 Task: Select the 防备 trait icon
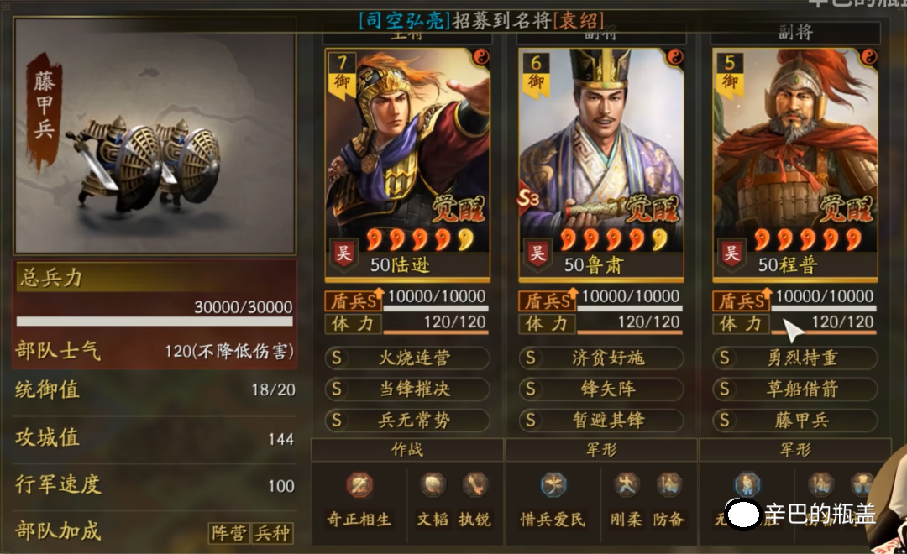point(668,484)
